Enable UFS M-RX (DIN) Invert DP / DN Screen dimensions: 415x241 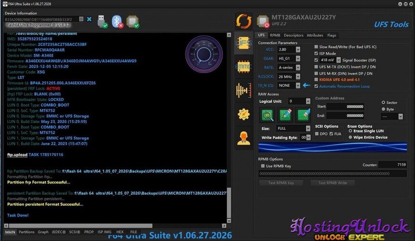click(316, 73)
